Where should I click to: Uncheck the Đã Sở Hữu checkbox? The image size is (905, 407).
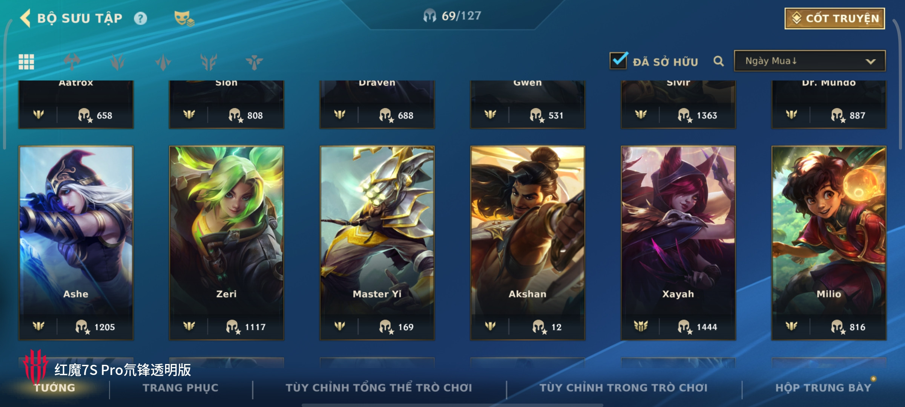coord(619,60)
